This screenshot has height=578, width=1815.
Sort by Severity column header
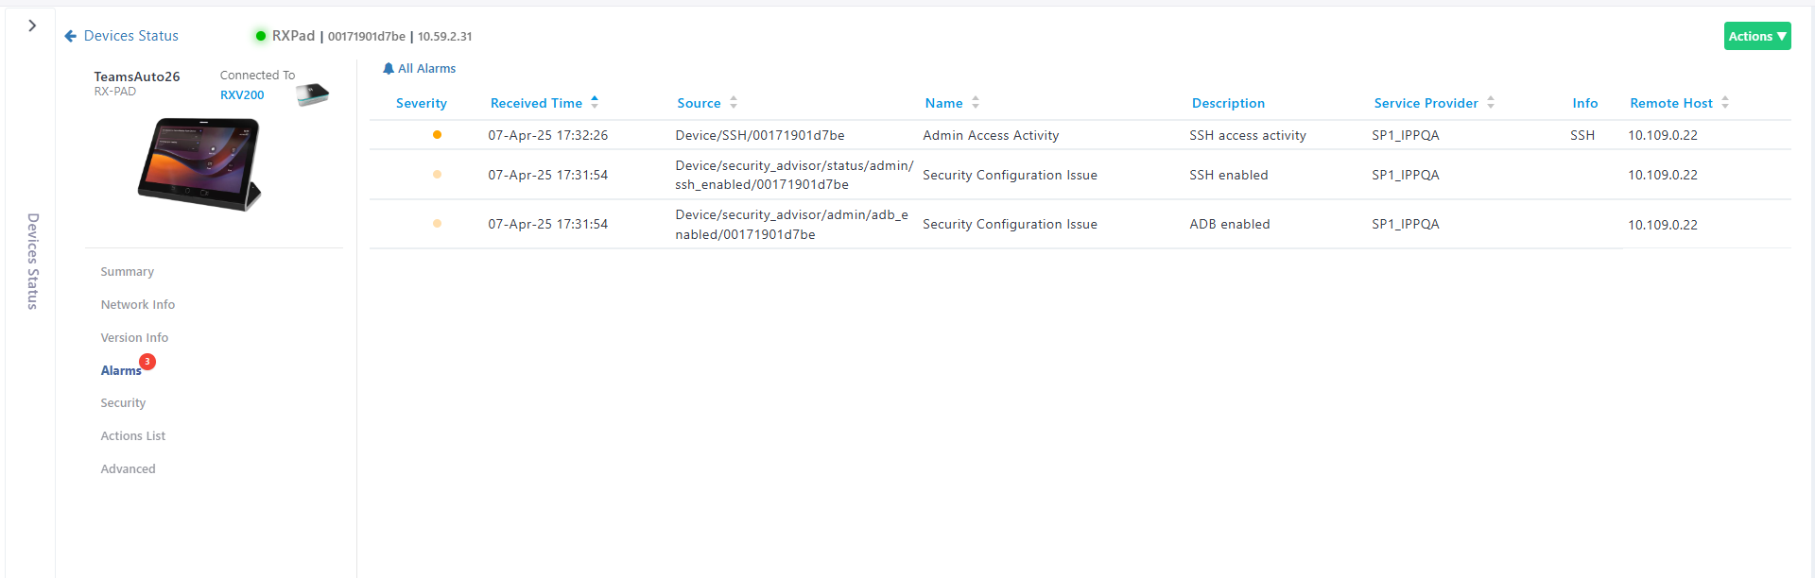click(422, 103)
